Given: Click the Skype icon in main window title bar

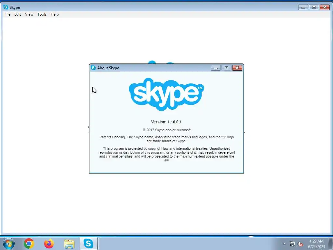Looking at the screenshot, I should [x=6, y=7].
